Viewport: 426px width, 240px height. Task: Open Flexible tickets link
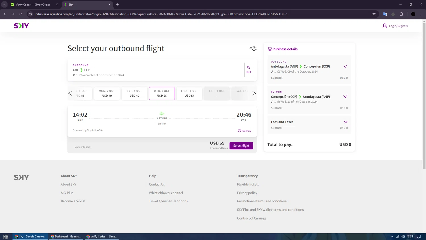tap(248, 185)
